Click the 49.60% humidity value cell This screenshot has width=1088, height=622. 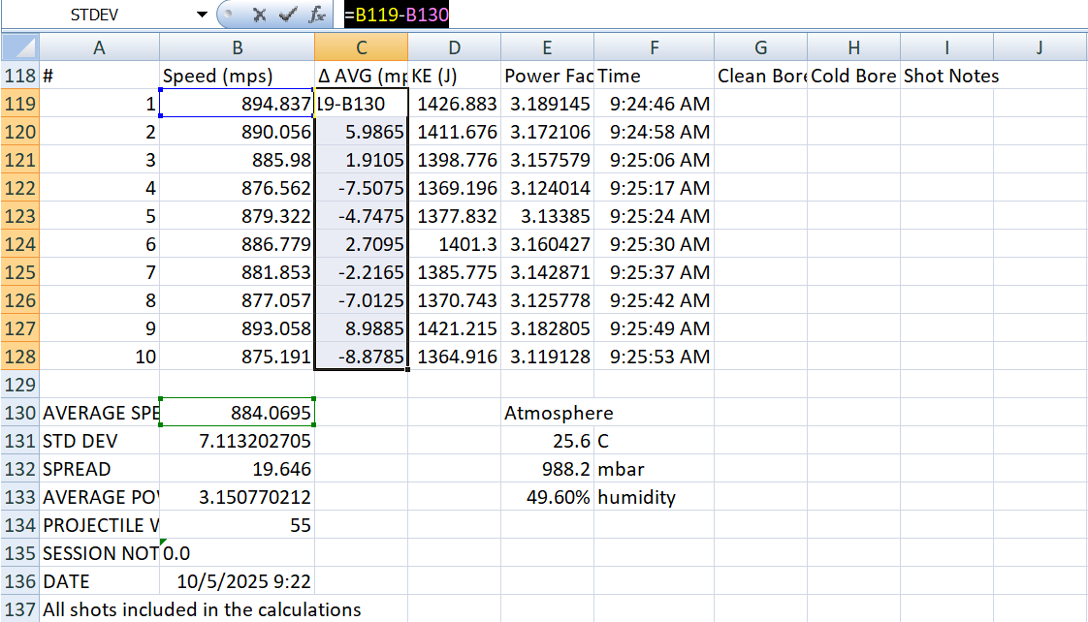click(547, 497)
